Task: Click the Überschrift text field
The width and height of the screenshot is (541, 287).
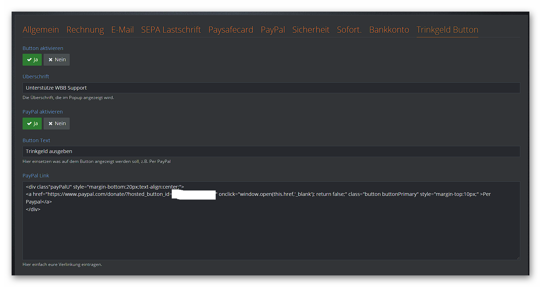Action: point(271,88)
